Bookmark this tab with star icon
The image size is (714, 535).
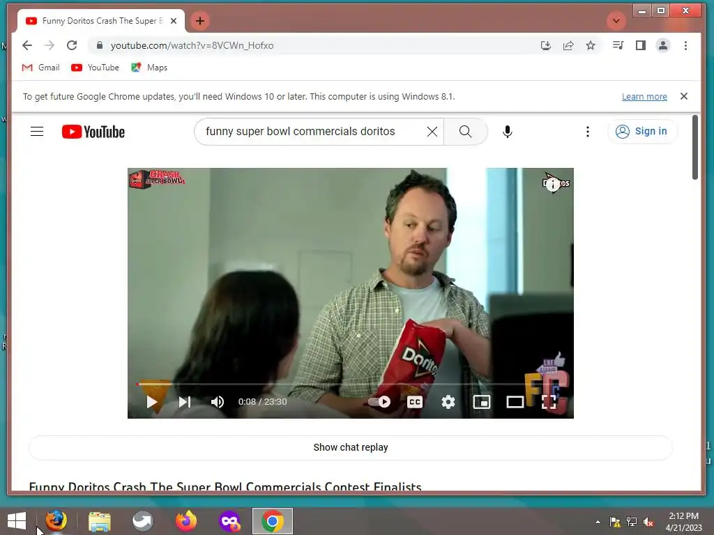coord(591,45)
